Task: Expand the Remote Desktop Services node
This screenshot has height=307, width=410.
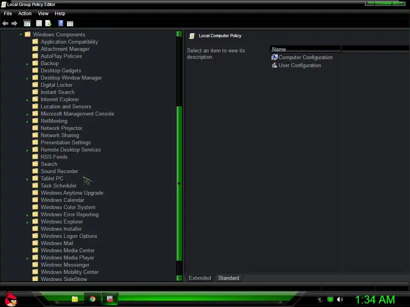Action: tap(27, 150)
